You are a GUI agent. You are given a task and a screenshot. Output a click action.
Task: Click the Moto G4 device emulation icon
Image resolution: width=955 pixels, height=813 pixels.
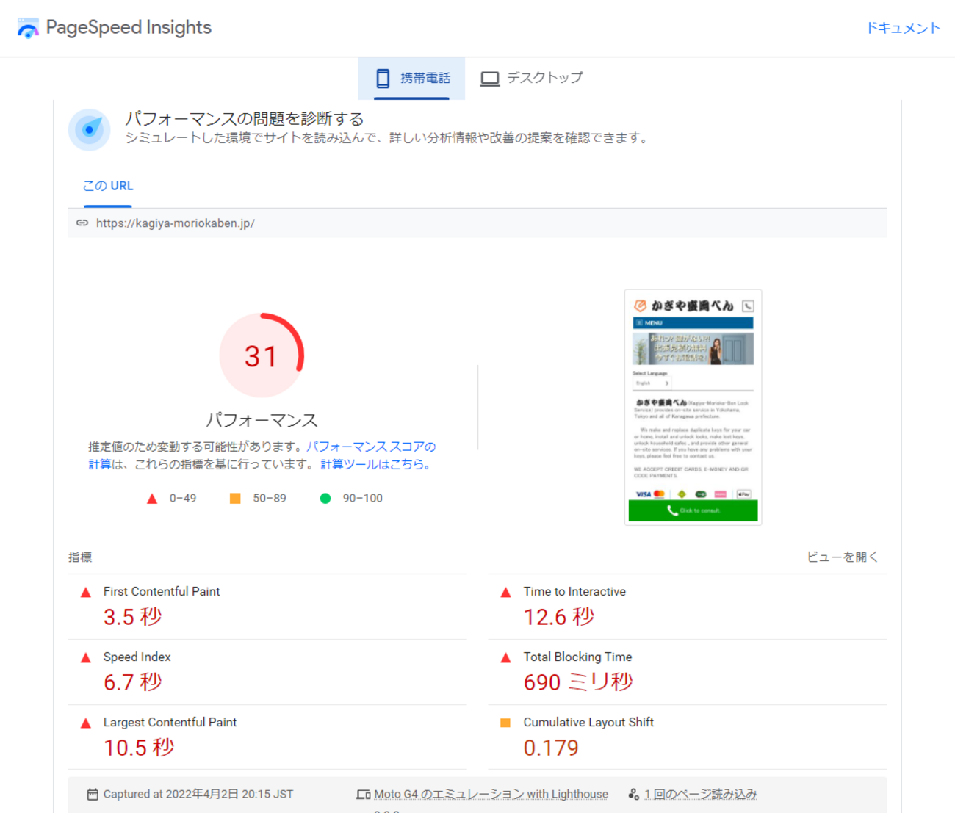(363, 795)
